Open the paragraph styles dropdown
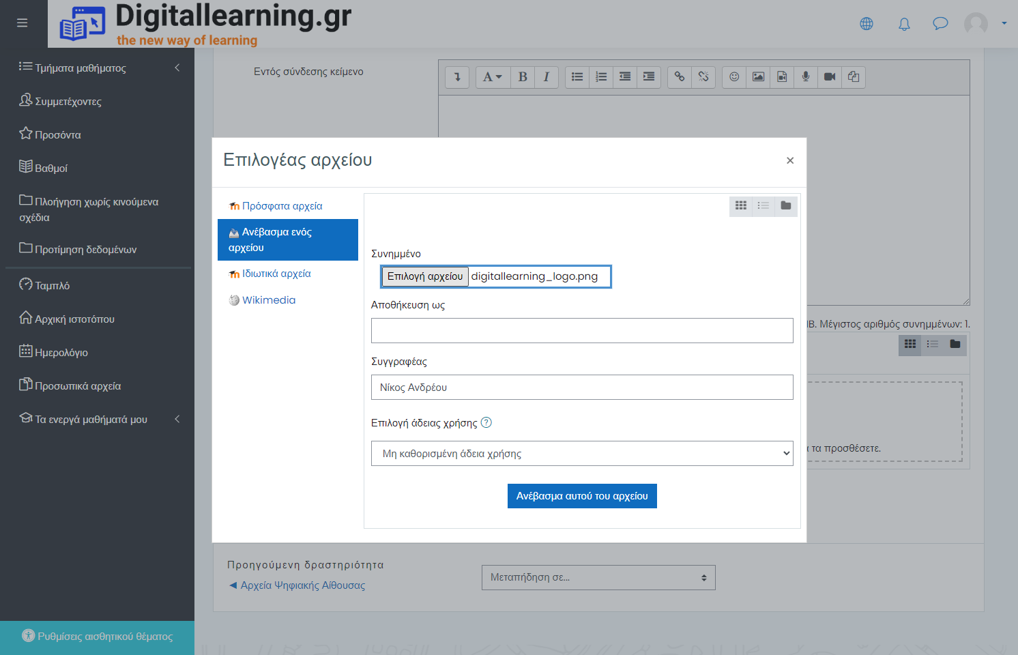The width and height of the screenshot is (1018, 655). click(493, 77)
